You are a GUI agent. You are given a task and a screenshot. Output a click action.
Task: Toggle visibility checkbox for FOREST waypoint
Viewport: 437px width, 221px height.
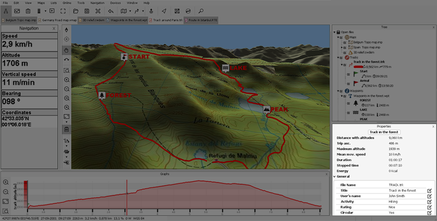click(348, 102)
